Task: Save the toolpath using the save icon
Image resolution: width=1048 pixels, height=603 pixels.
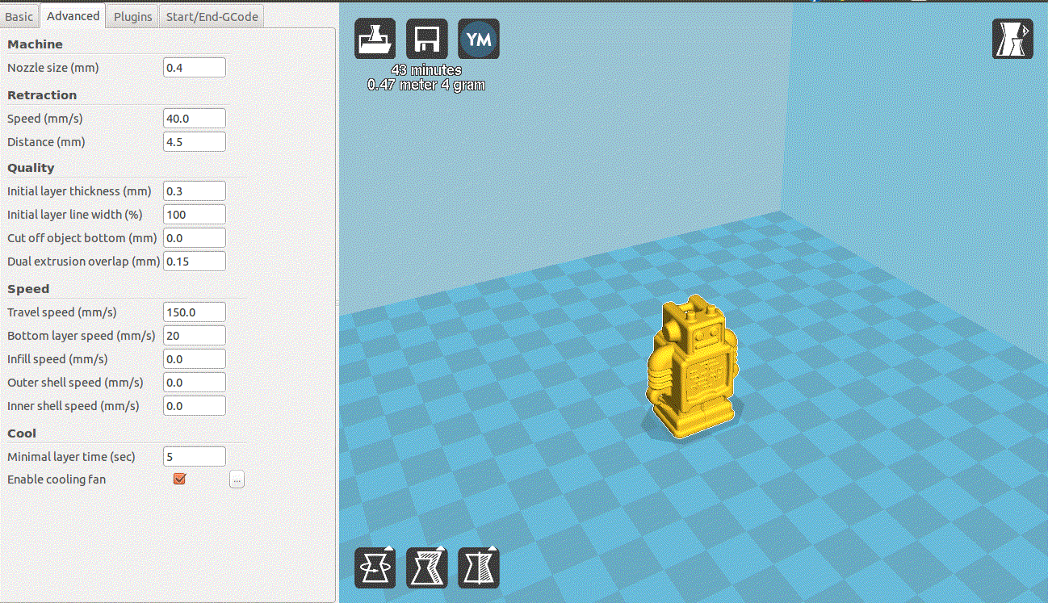Action: coord(427,38)
